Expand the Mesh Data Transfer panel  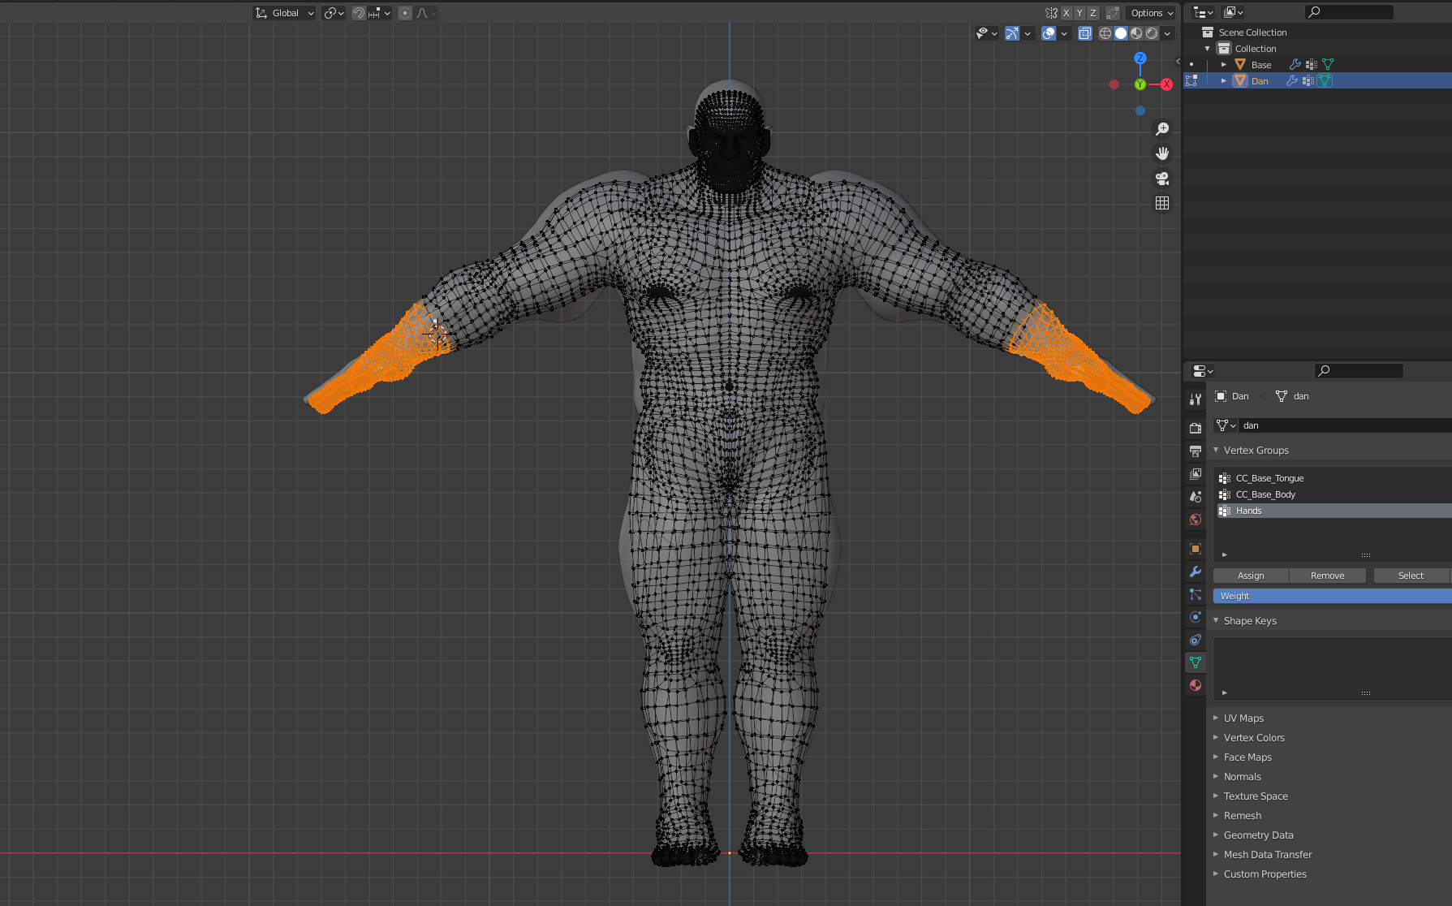[1216, 854]
